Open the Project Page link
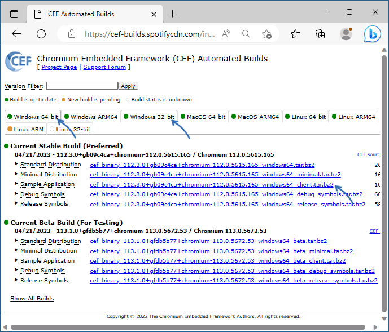 pos(59,67)
